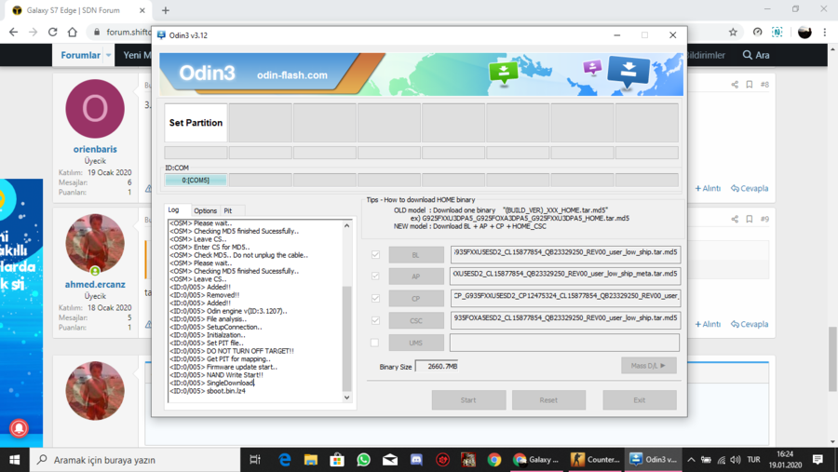Open the orienbaris profile link

tap(95, 149)
